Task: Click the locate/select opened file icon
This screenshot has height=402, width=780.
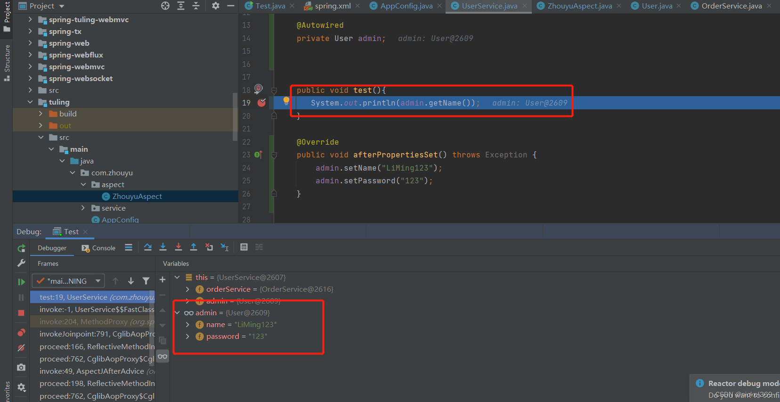Action: [x=165, y=6]
